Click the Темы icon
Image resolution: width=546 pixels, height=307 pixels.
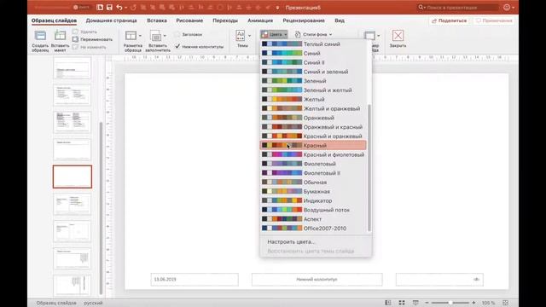pos(241,36)
